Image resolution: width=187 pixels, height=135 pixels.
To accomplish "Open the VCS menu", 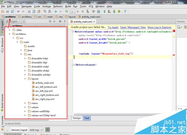I will (x=91, y=6).
